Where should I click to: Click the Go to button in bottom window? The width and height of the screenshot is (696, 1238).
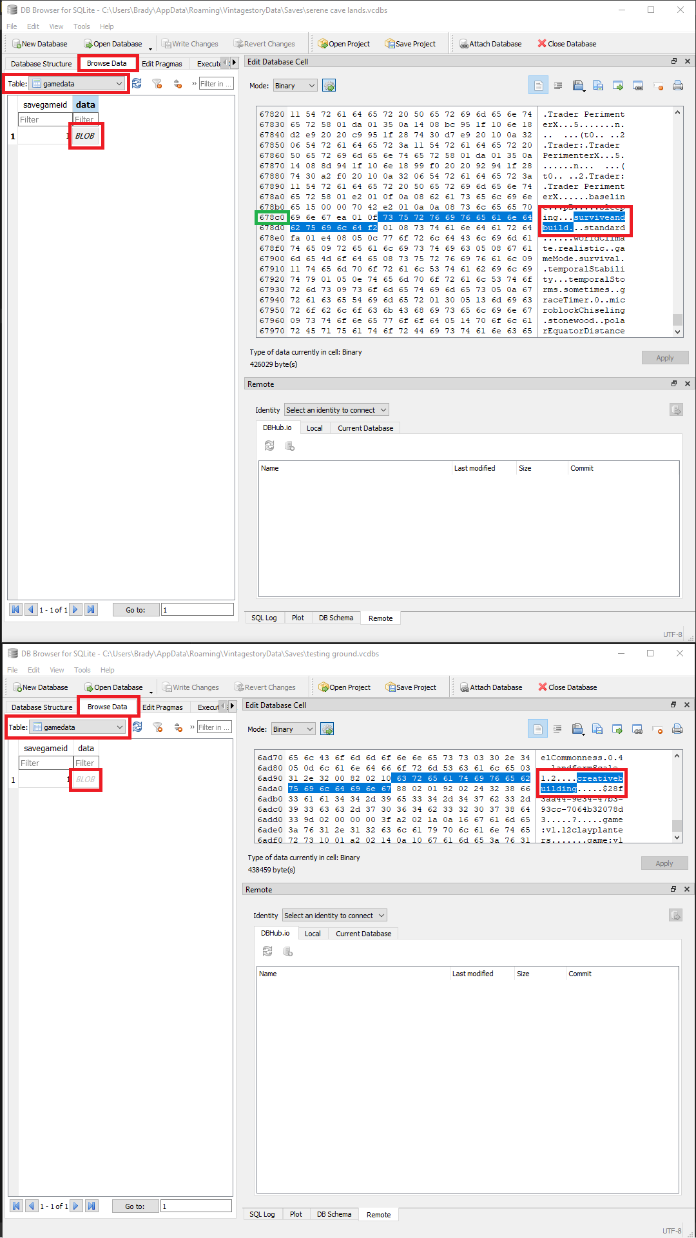[135, 1206]
